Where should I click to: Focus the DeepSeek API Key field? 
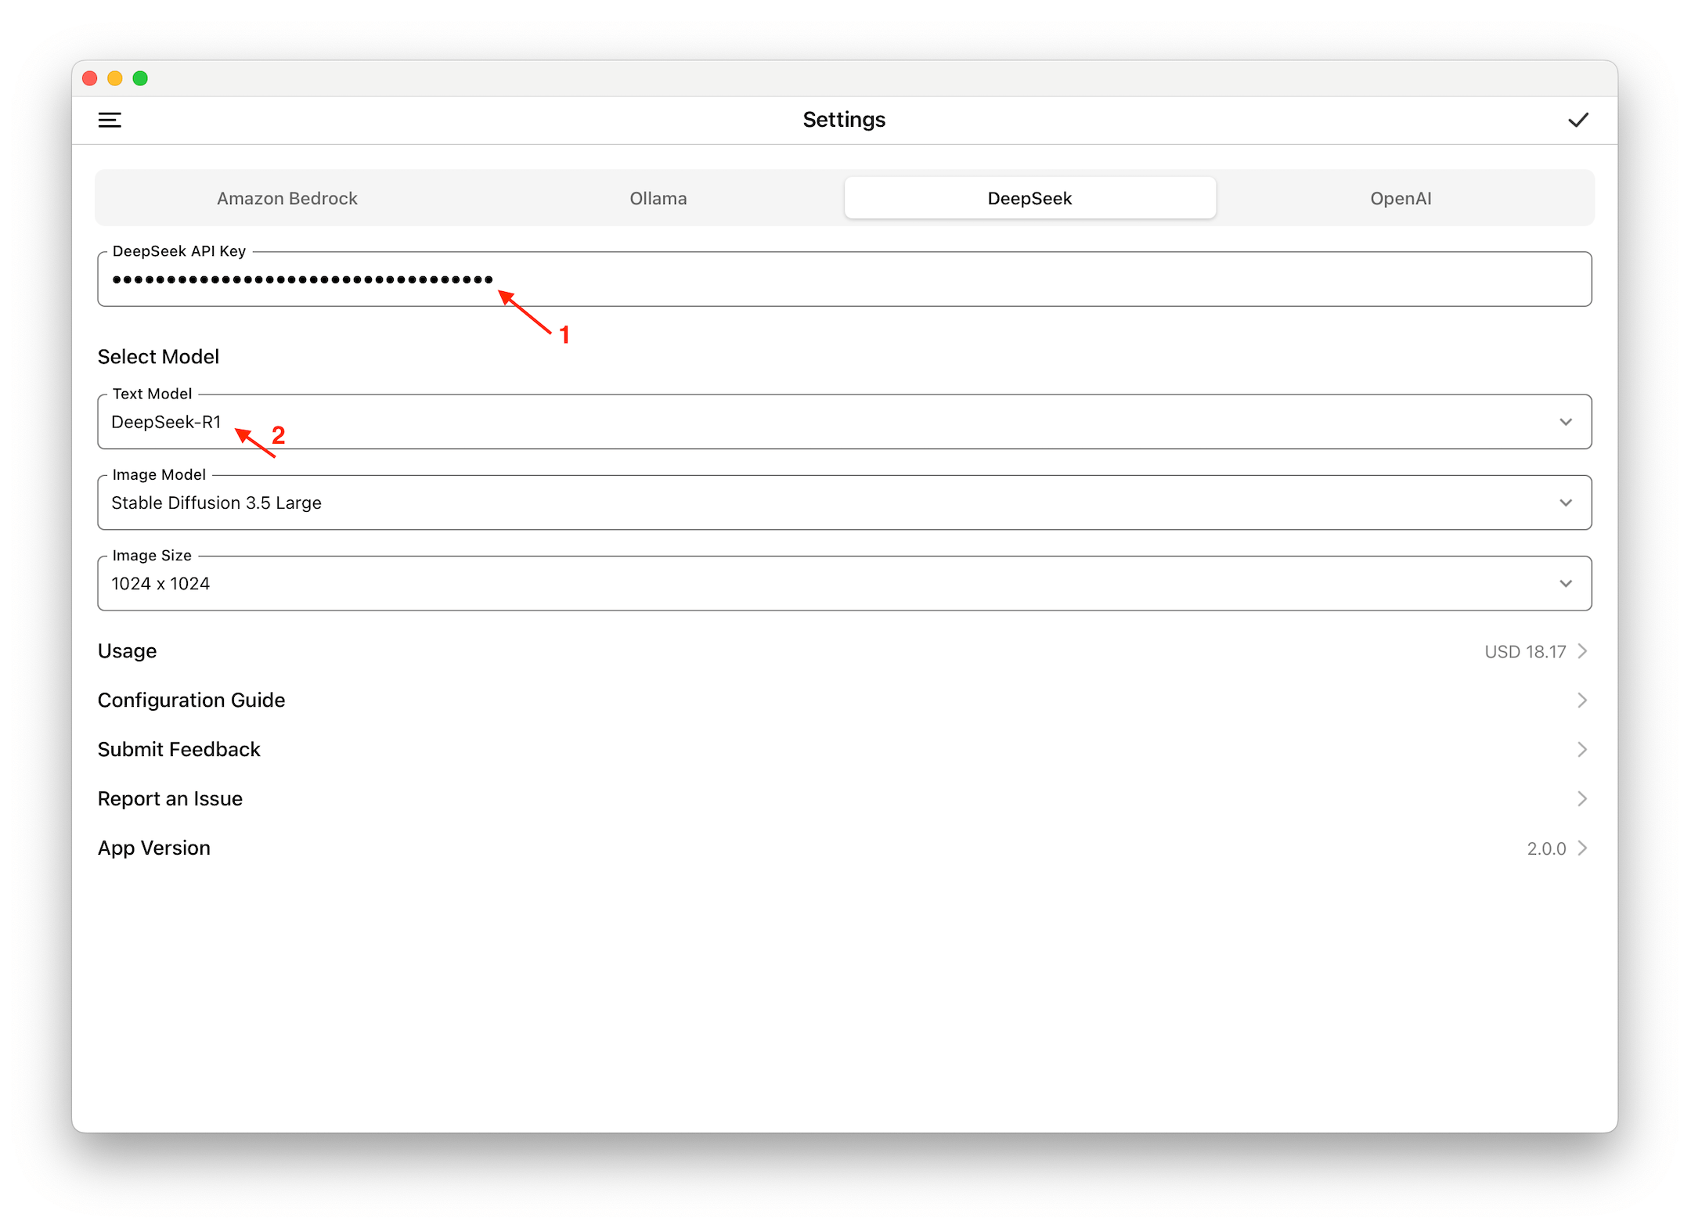(844, 279)
